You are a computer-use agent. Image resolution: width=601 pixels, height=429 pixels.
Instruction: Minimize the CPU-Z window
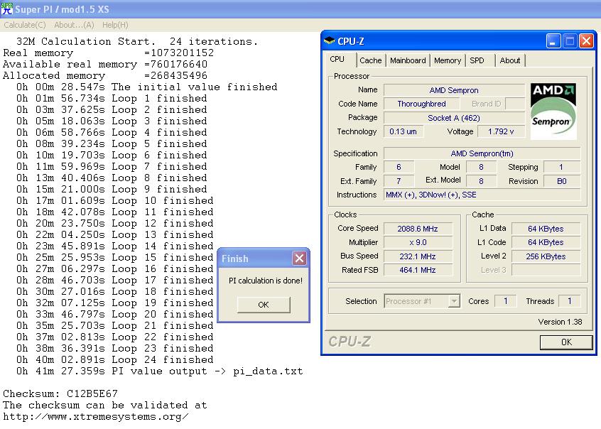pos(553,41)
